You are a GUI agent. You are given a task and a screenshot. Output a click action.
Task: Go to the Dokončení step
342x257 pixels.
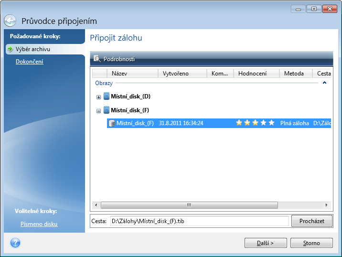pyautogui.click(x=30, y=62)
